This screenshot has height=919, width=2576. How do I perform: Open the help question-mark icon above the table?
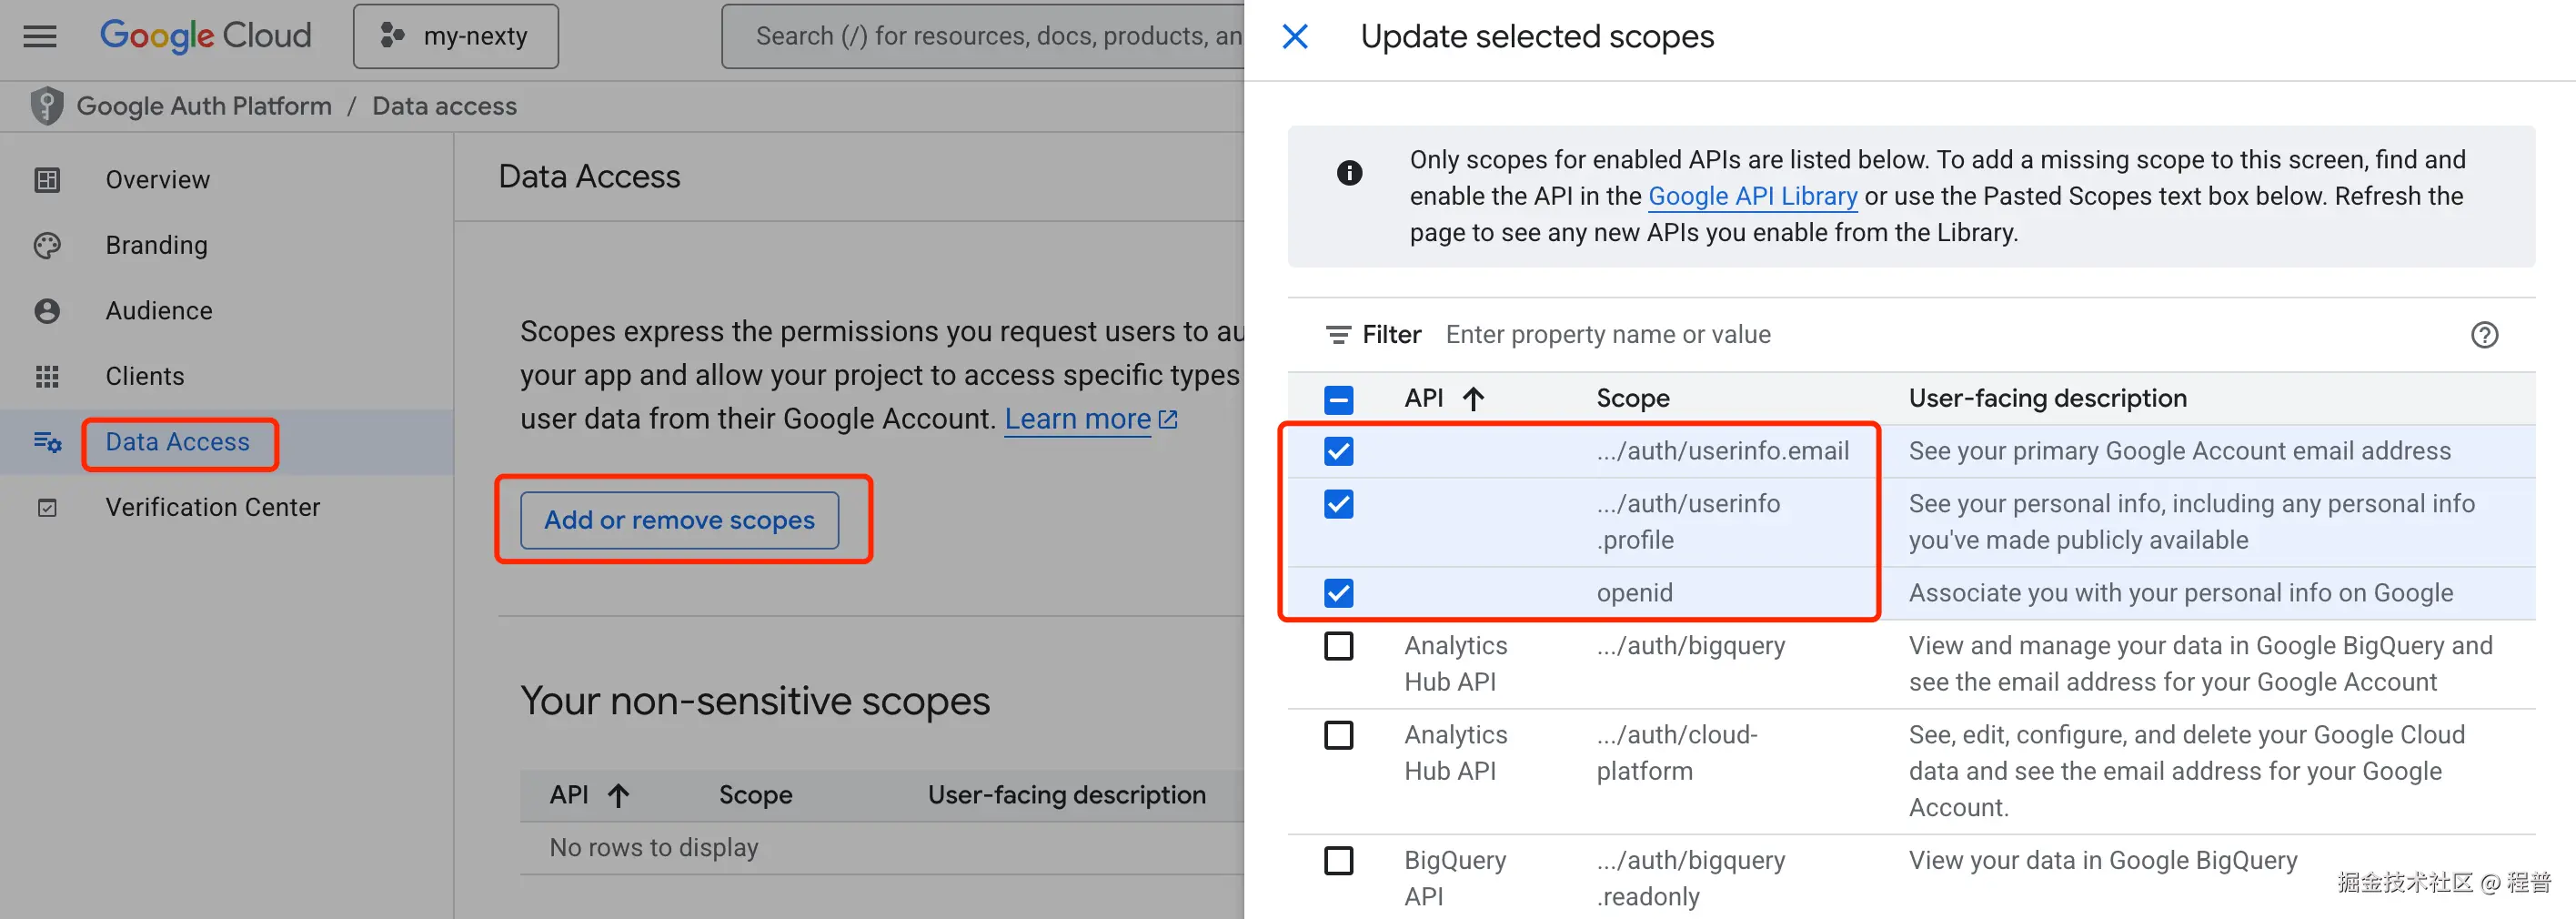pos(2485,335)
